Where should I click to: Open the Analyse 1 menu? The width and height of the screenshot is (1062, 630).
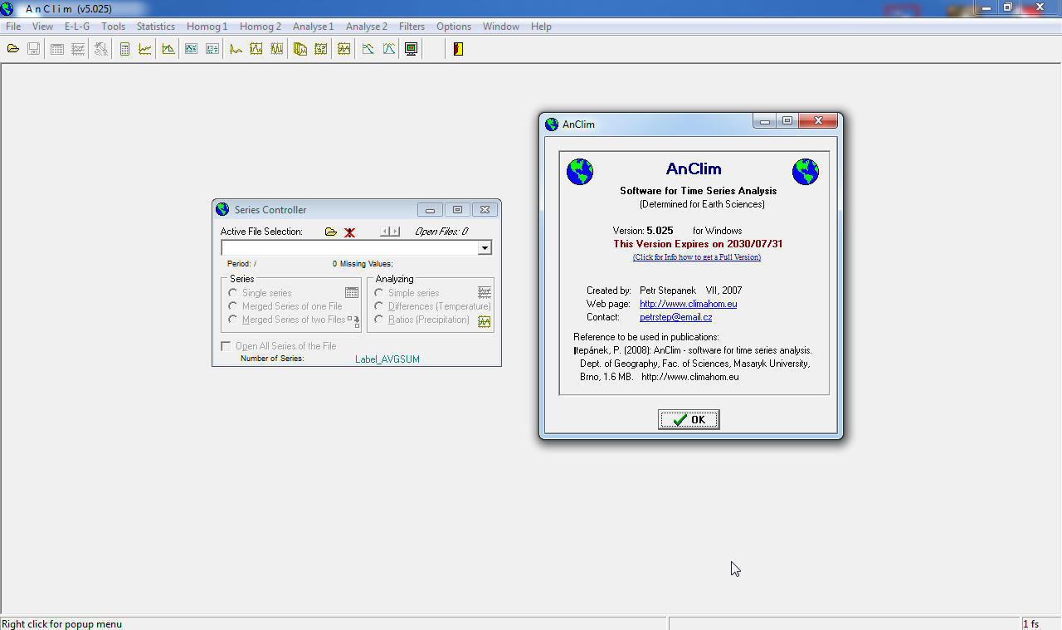314,27
